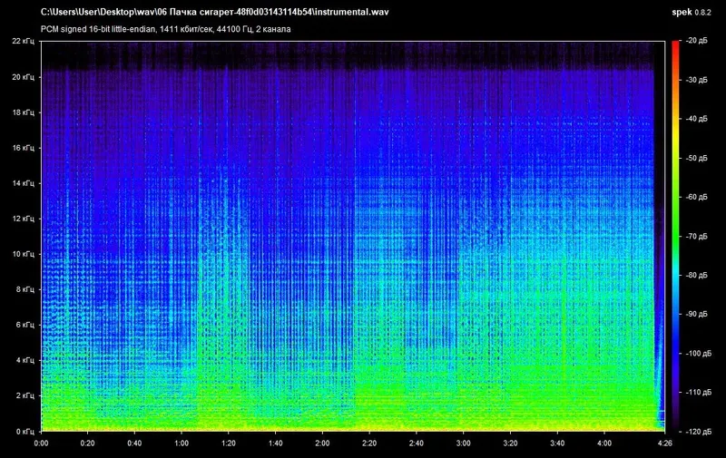The image size is (726, 458).
Task: Click the -120 дБ level label
Action: [x=698, y=432]
